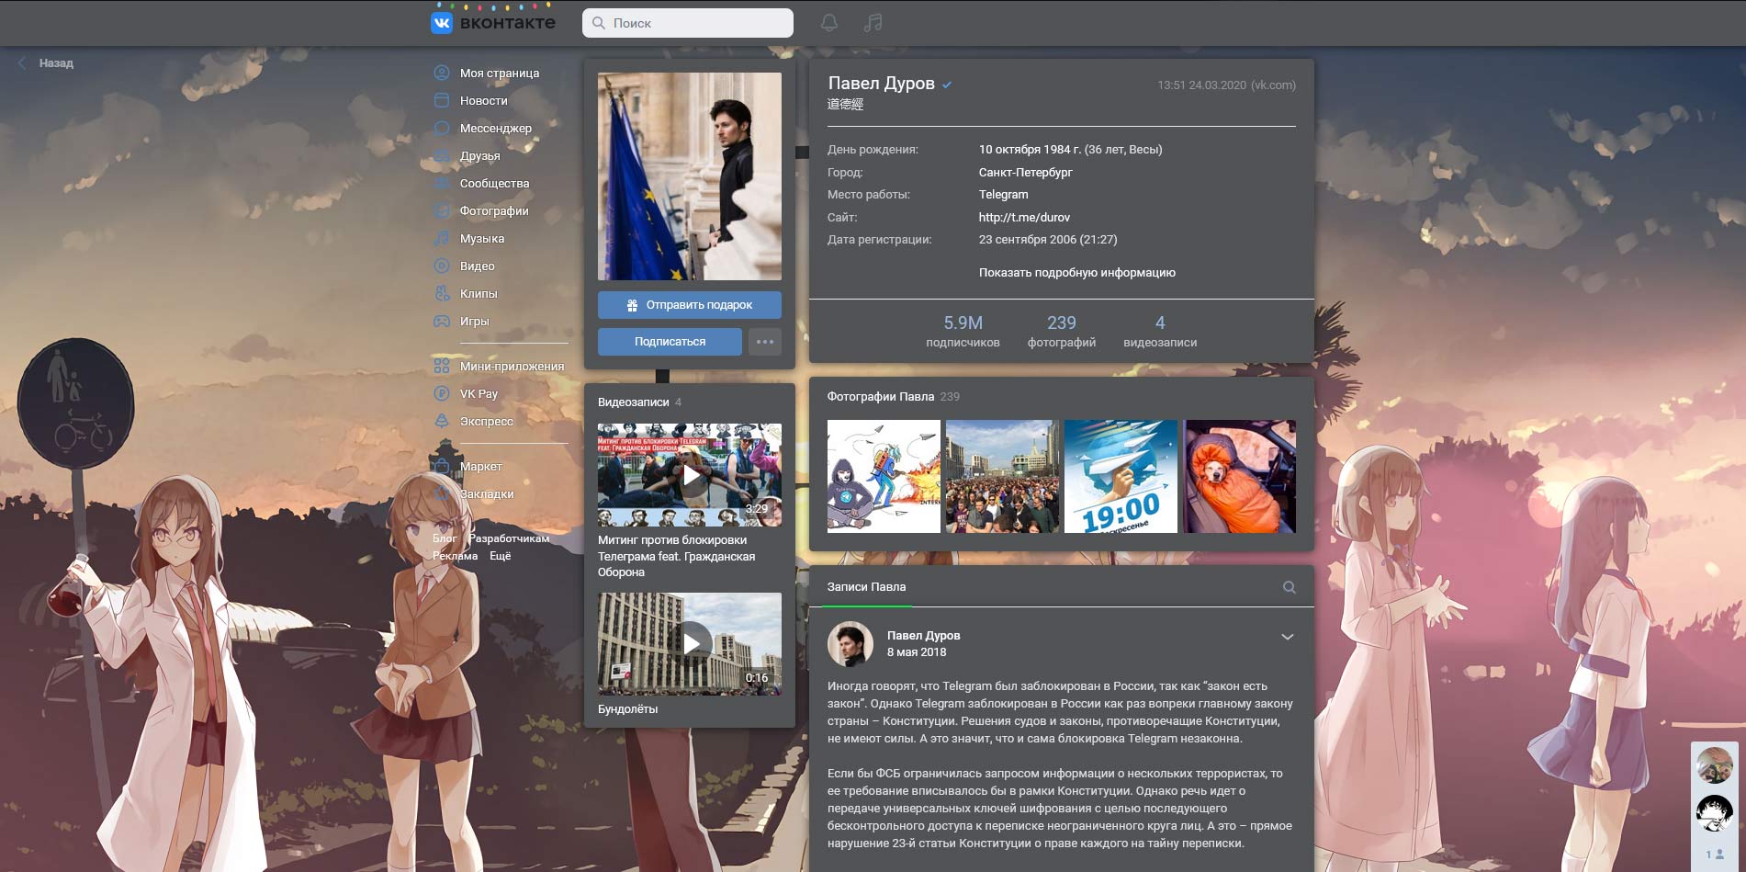
Task: Click the Фотографии Павла header
Action: (881, 397)
